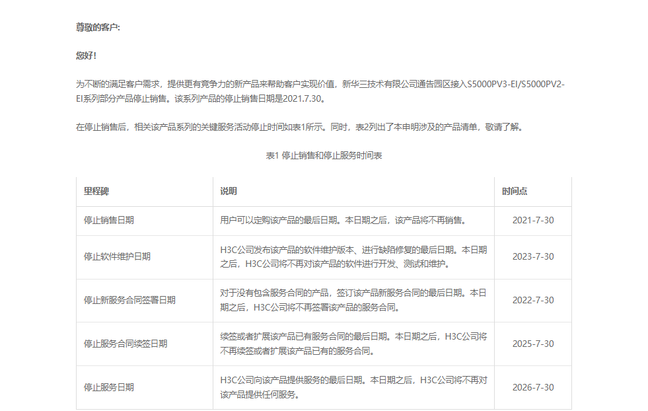Click the 您好! line

coord(86,56)
